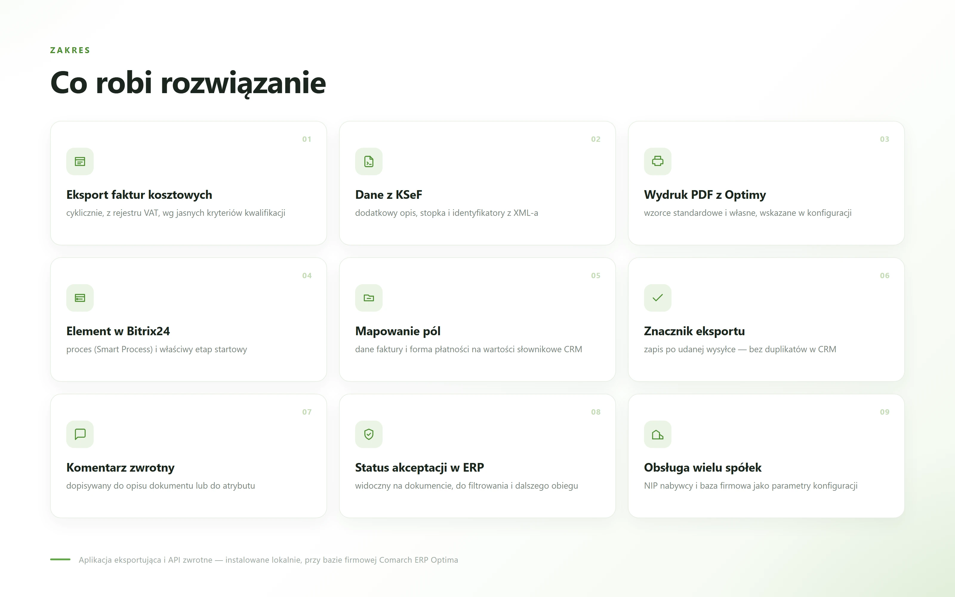Click the folder icon for Mapowanie pól

(369, 298)
